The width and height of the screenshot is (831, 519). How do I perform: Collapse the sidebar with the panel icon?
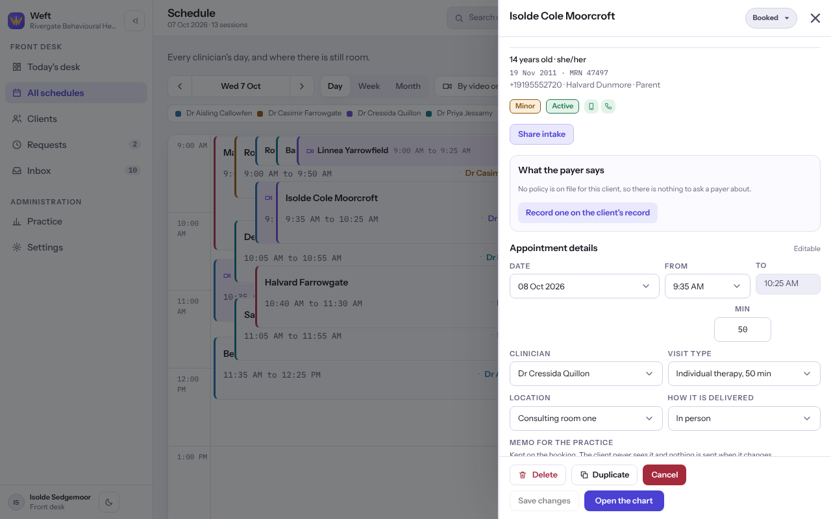tap(134, 20)
